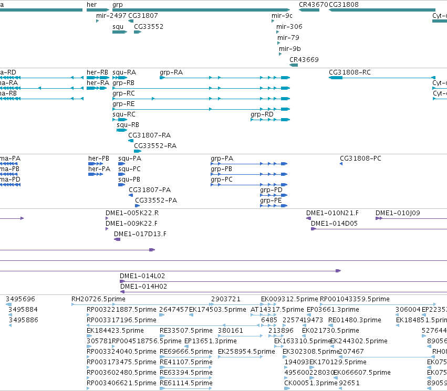Select the grp-PD protein feature
The width and height of the screenshot is (447, 391).
coord(274,195)
